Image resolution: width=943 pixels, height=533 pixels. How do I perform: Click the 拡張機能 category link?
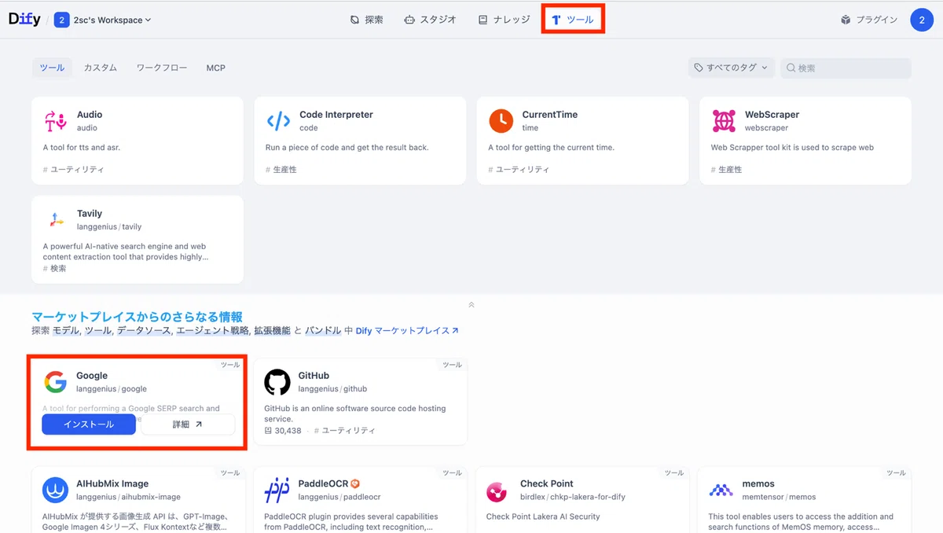pyautogui.click(x=272, y=331)
